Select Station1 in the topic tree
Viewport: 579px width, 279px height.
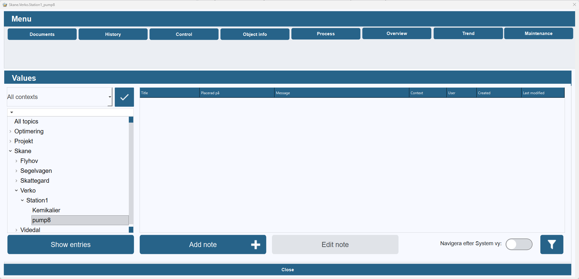tap(37, 200)
